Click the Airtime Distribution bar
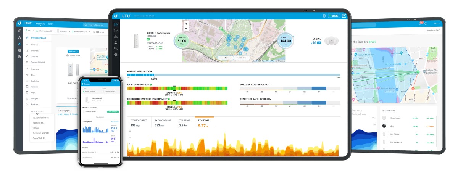Viewport: 458px width, 174px height. tap(234, 75)
